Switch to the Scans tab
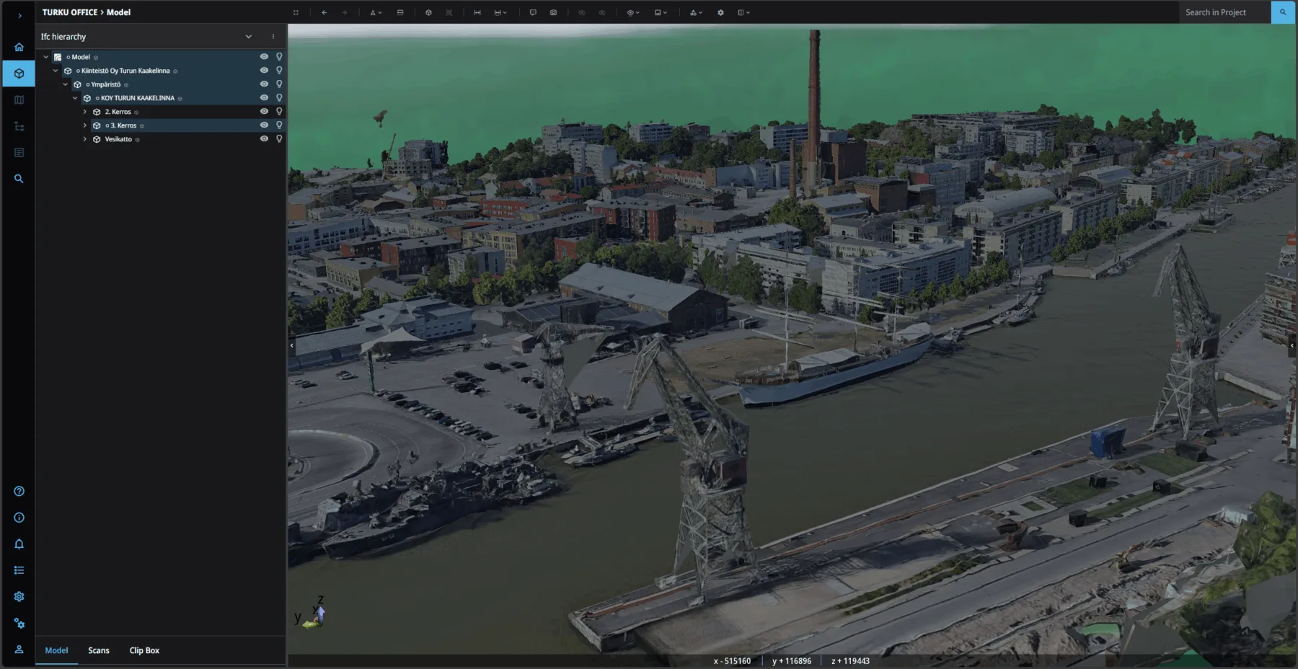Image resolution: width=1298 pixels, height=669 pixels. tap(99, 650)
